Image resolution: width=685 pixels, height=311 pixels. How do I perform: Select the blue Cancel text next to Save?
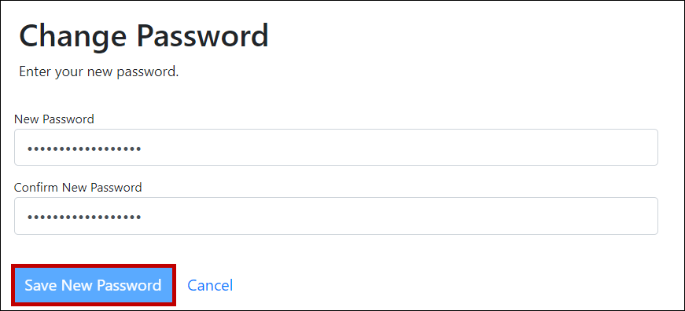(210, 285)
